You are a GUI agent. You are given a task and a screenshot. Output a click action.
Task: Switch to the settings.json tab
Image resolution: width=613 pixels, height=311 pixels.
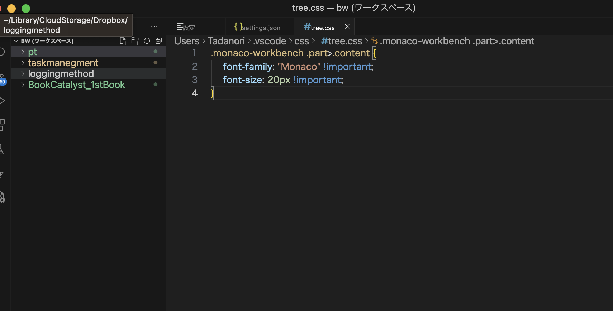point(260,27)
